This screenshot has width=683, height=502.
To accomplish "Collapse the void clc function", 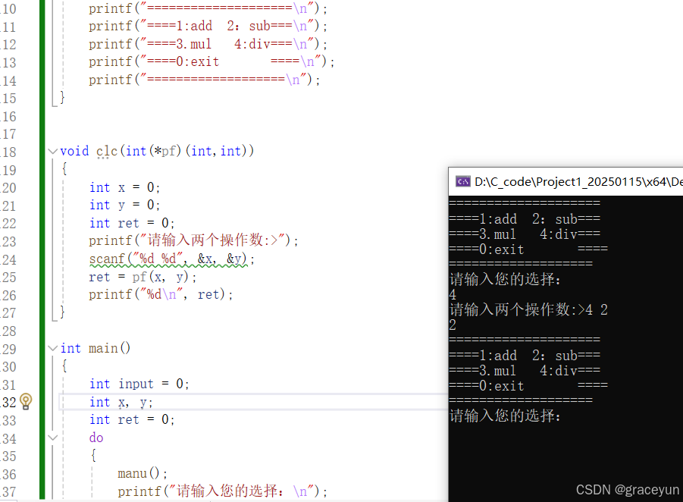I will click(x=53, y=152).
